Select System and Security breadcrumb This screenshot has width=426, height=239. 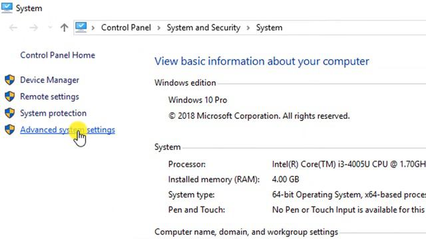[204, 27]
